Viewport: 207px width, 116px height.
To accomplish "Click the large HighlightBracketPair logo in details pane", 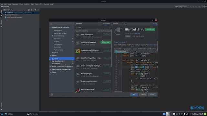I will click(118, 31).
